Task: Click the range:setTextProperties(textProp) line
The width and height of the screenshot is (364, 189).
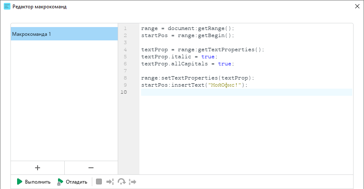Action: (x=197, y=78)
